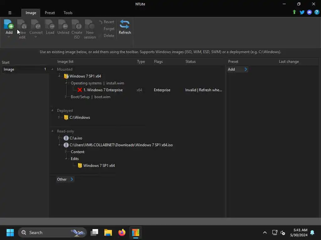Click the taskbar Search box
321x240 pixels.
pos(52,232)
